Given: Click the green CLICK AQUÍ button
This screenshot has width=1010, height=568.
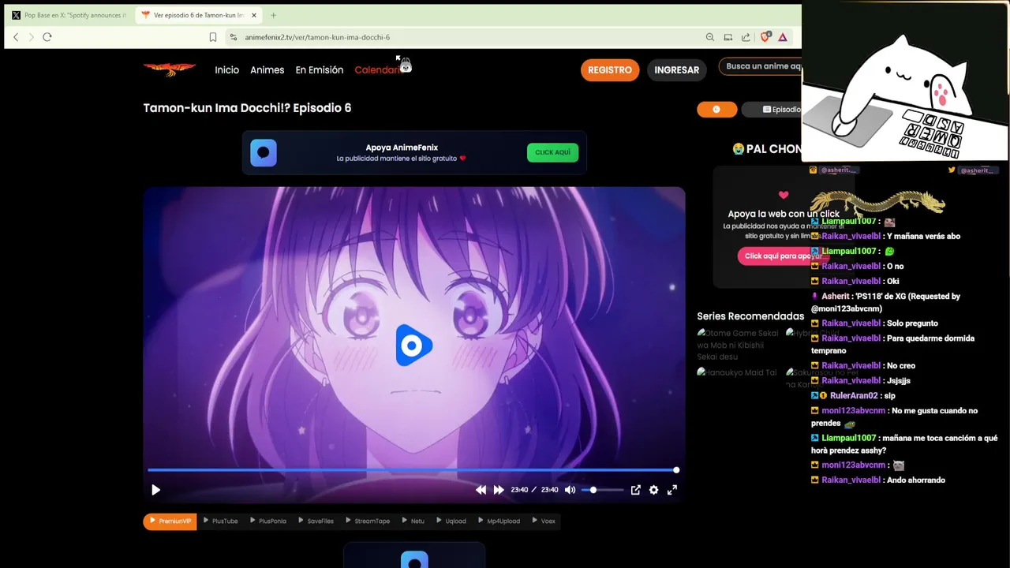Looking at the screenshot, I should click(x=552, y=152).
